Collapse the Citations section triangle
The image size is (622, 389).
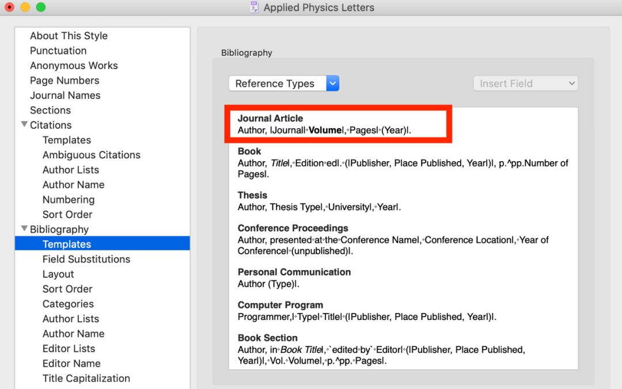pos(24,124)
